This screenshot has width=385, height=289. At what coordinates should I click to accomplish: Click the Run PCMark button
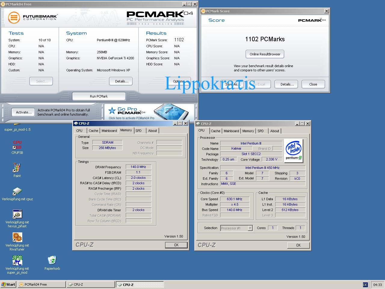(99, 96)
